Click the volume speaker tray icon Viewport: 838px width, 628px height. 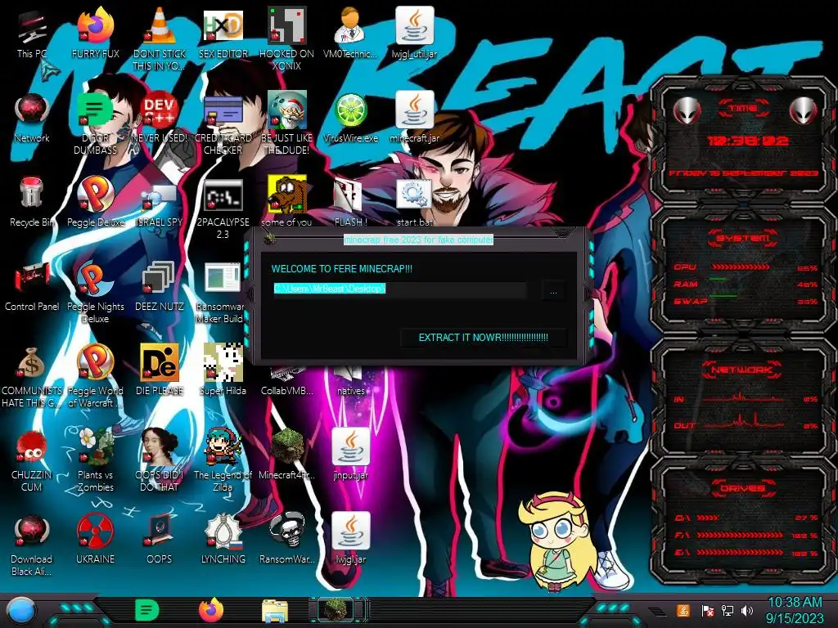(748, 610)
